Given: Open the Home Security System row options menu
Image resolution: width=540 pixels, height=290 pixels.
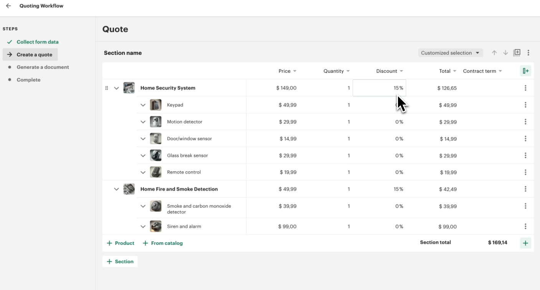Looking at the screenshot, I should click(x=525, y=88).
